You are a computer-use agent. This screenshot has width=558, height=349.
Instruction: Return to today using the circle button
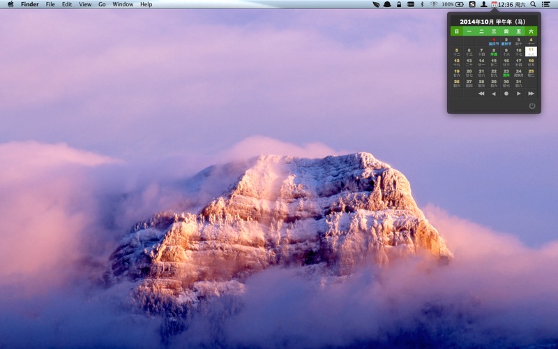pos(506,94)
